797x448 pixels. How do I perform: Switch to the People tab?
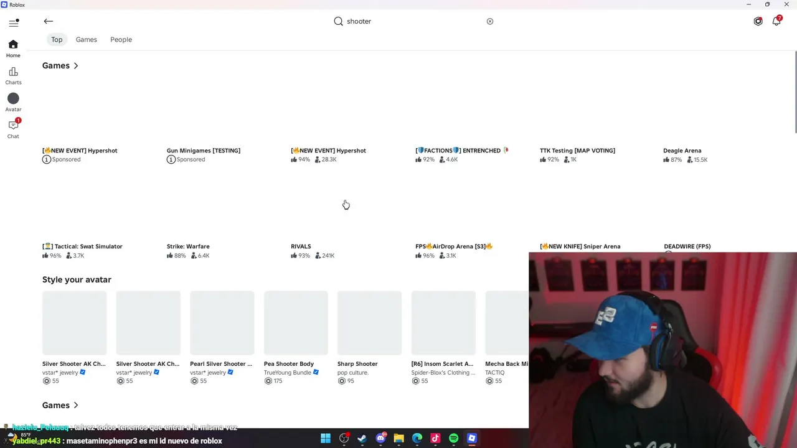coord(121,39)
